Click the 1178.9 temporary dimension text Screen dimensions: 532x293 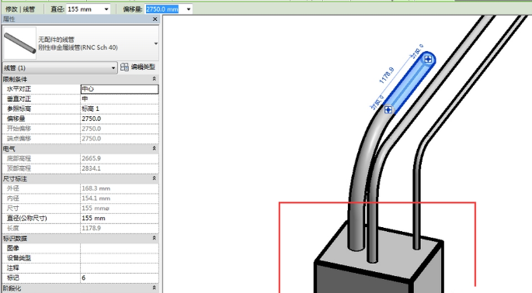(387, 75)
